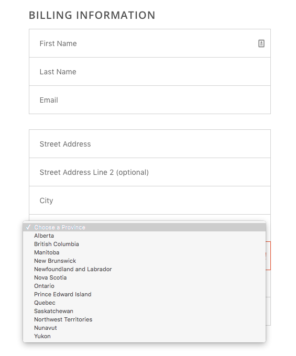Image resolution: width=296 pixels, height=356 pixels.
Task: Click the Last Name field
Action: point(150,72)
